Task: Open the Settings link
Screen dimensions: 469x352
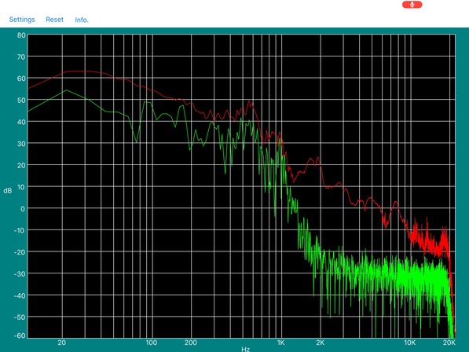Action: coord(22,20)
